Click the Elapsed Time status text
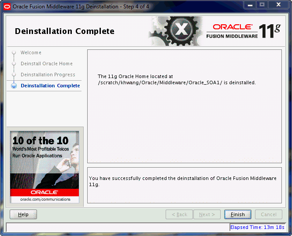This screenshot has height=236, width=292. (257, 227)
